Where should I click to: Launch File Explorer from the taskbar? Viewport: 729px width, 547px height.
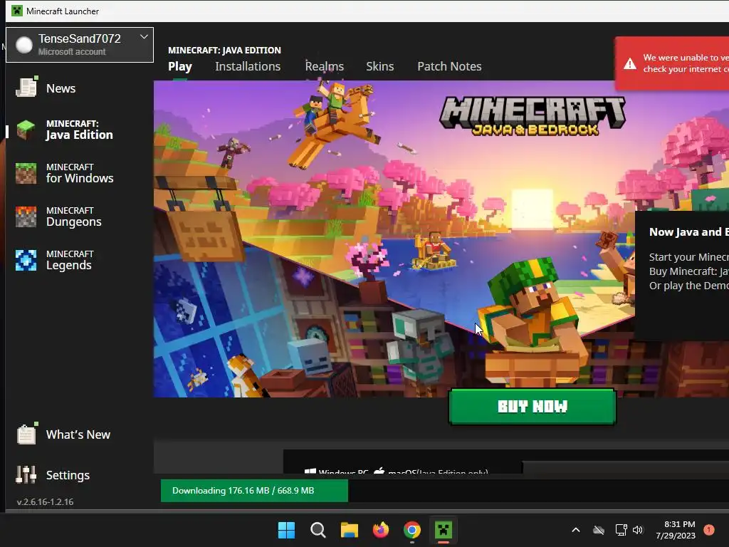[x=349, y=530]
